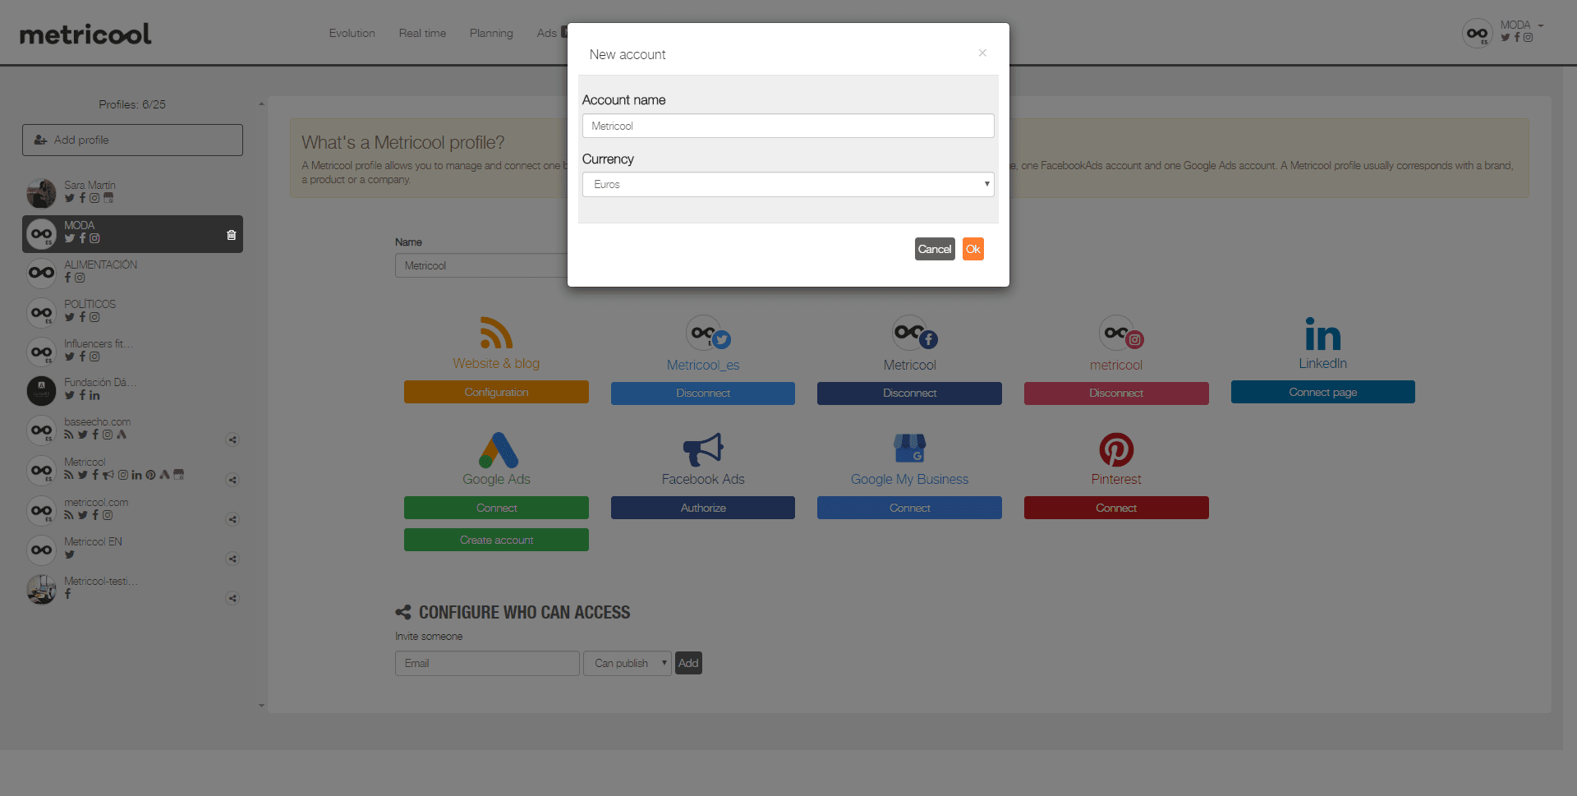
Task: Disconnect the Metricool_es Twitter account
Action: click(x=702, y=393)
